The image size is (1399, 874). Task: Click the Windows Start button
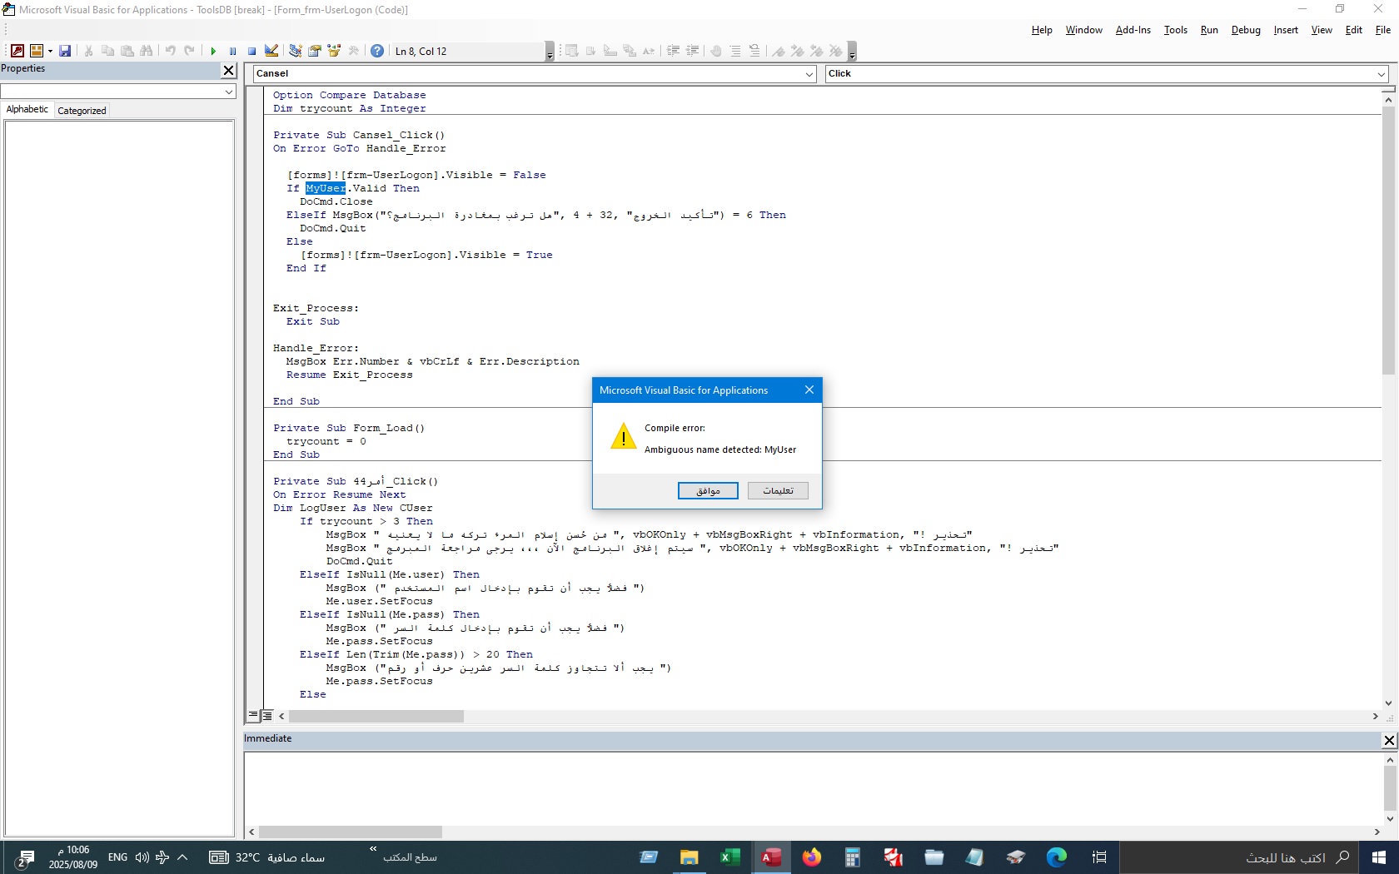(1378, 857)
